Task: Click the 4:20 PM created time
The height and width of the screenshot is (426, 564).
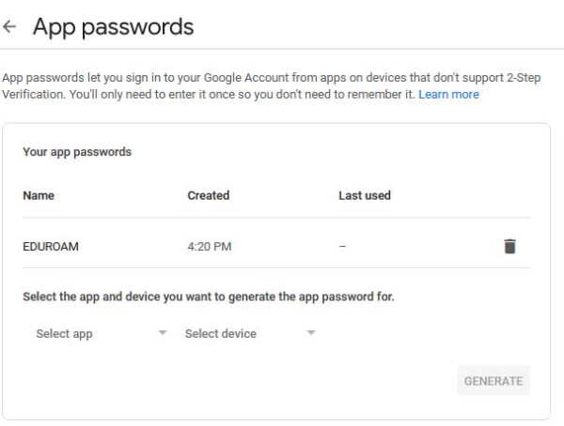Action: coord(210,247)
